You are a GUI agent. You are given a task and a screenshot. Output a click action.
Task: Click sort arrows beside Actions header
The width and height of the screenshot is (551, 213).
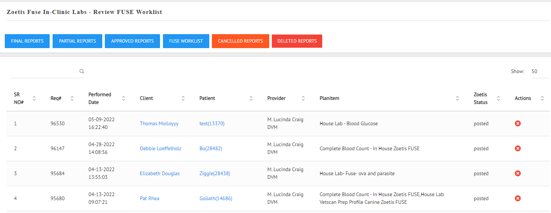click(x=542, y=98)
